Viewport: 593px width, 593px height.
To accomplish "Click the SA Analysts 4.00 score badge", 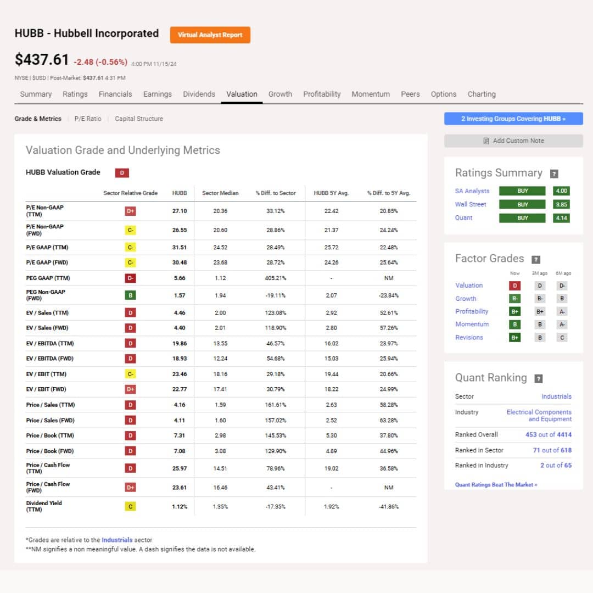I will tap(561, 191).
